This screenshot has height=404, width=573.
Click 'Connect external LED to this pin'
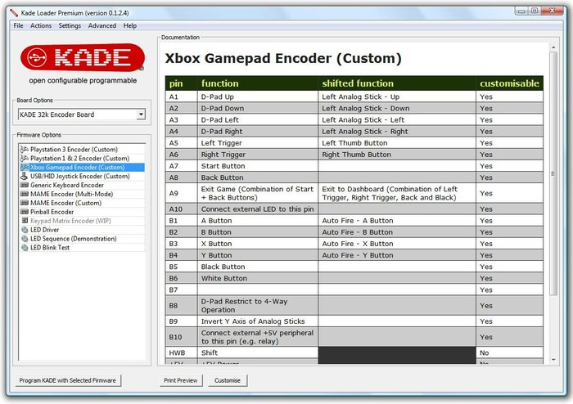(258, 209)
